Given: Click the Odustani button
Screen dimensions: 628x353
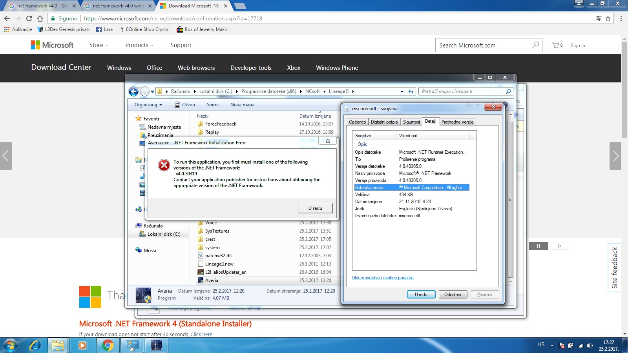Looking at the screenshot, I should [453, 295].
